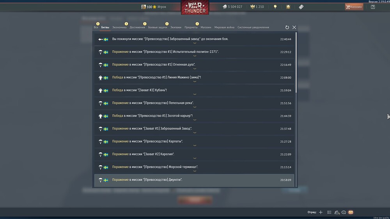This screenshot has width=390, height=219.
Task: Expand the Карелия entry chevron
Action: (x=195, y=158)
